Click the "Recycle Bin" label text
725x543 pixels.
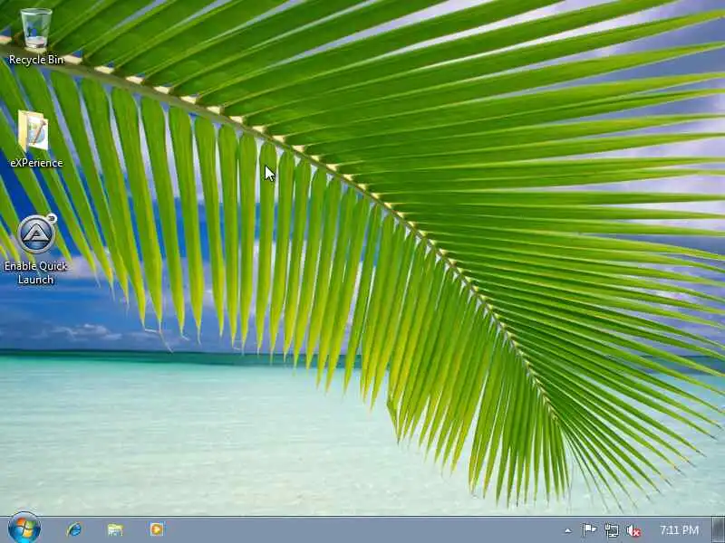[x=36, y=60]
